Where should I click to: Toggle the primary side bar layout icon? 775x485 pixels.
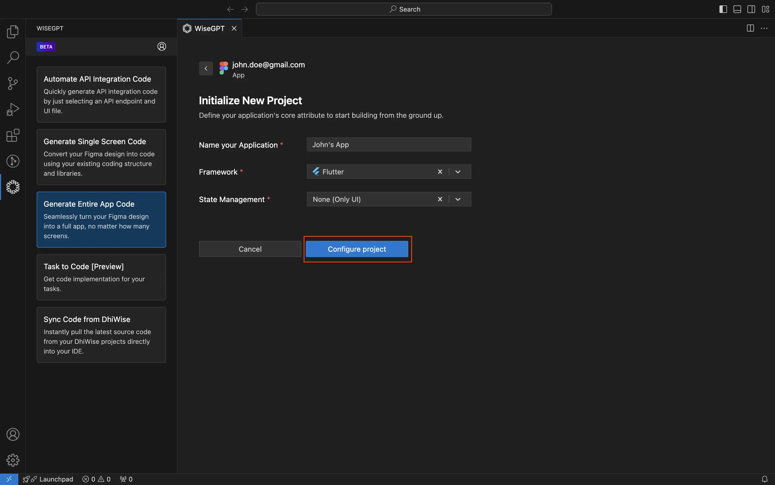pyautogui.click(x=723, y=9)
